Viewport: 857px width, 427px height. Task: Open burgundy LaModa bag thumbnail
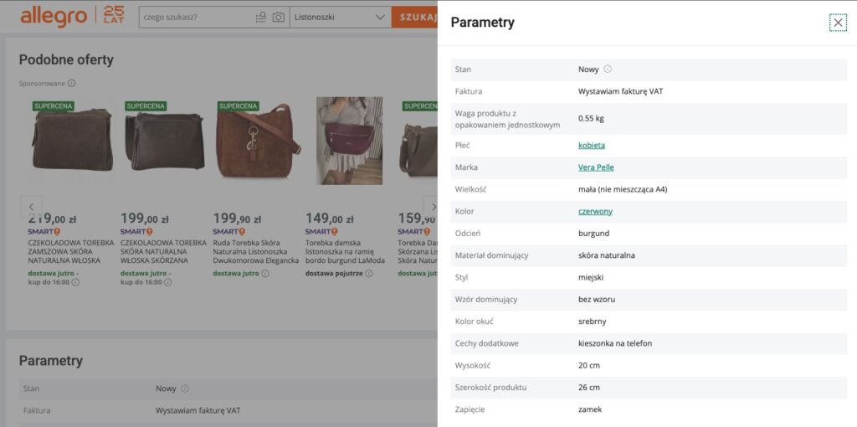click(x=349, y=141)
